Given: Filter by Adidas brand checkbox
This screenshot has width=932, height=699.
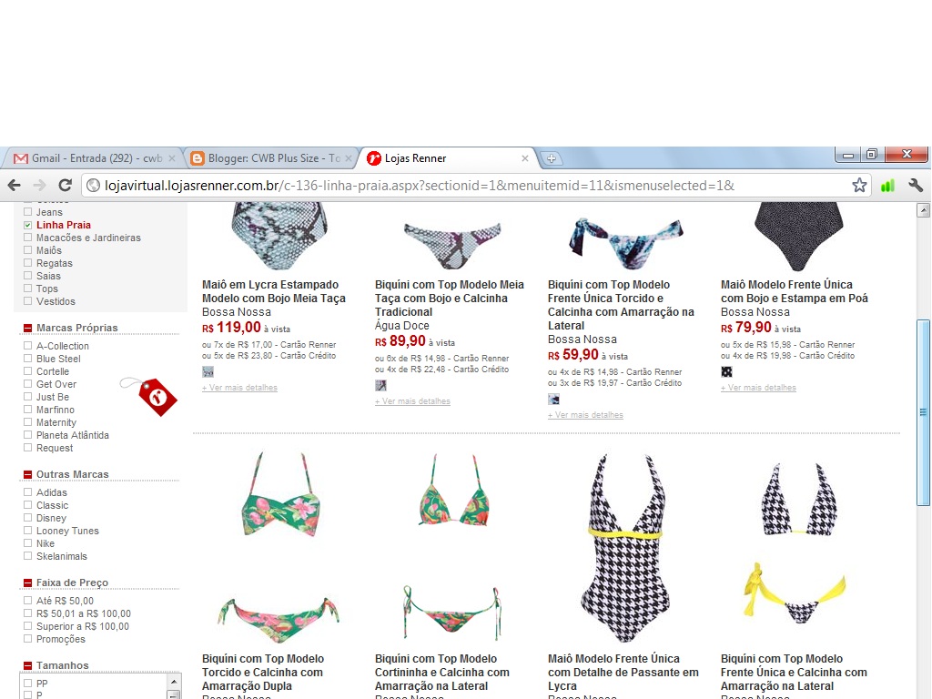Looking at the screenshot, I should tap(27, 492).
